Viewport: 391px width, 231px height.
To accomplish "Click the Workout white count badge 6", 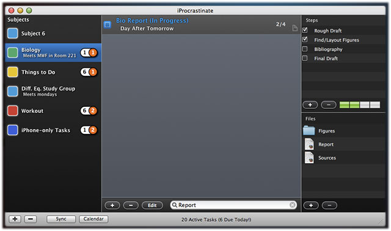I will pos(85,111).
